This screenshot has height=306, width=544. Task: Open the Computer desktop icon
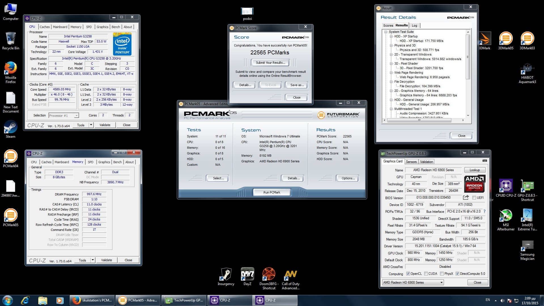click(x=10, y=12)
